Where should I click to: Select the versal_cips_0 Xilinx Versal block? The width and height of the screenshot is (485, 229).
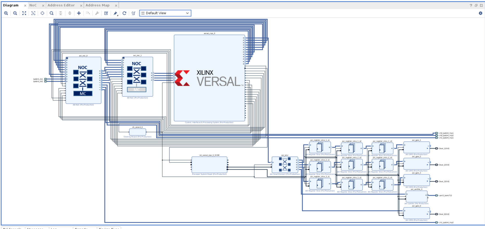209,78
